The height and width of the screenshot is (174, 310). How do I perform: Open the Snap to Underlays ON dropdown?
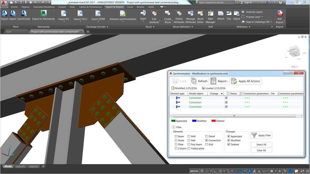pyautogui.click(x=271, y=22)
